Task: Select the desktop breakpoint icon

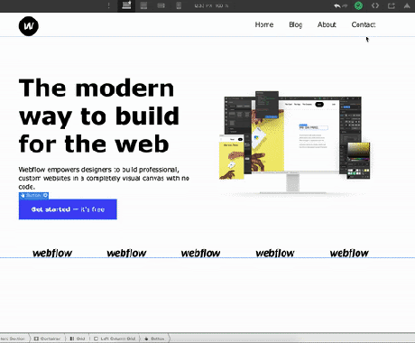Action: click(126, 5)
